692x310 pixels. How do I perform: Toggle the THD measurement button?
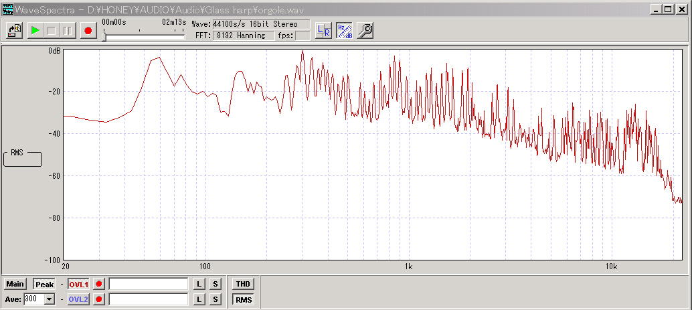coord(243,284)
